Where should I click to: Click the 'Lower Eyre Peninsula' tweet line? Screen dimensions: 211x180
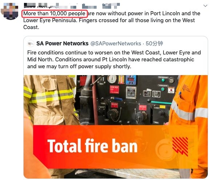(109, 20)
